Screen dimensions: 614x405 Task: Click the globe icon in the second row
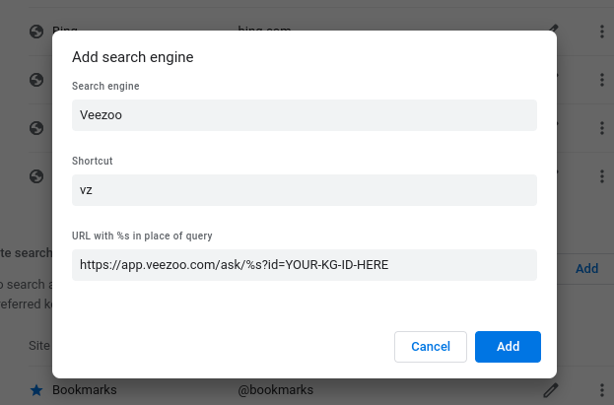tap(36, 80)
